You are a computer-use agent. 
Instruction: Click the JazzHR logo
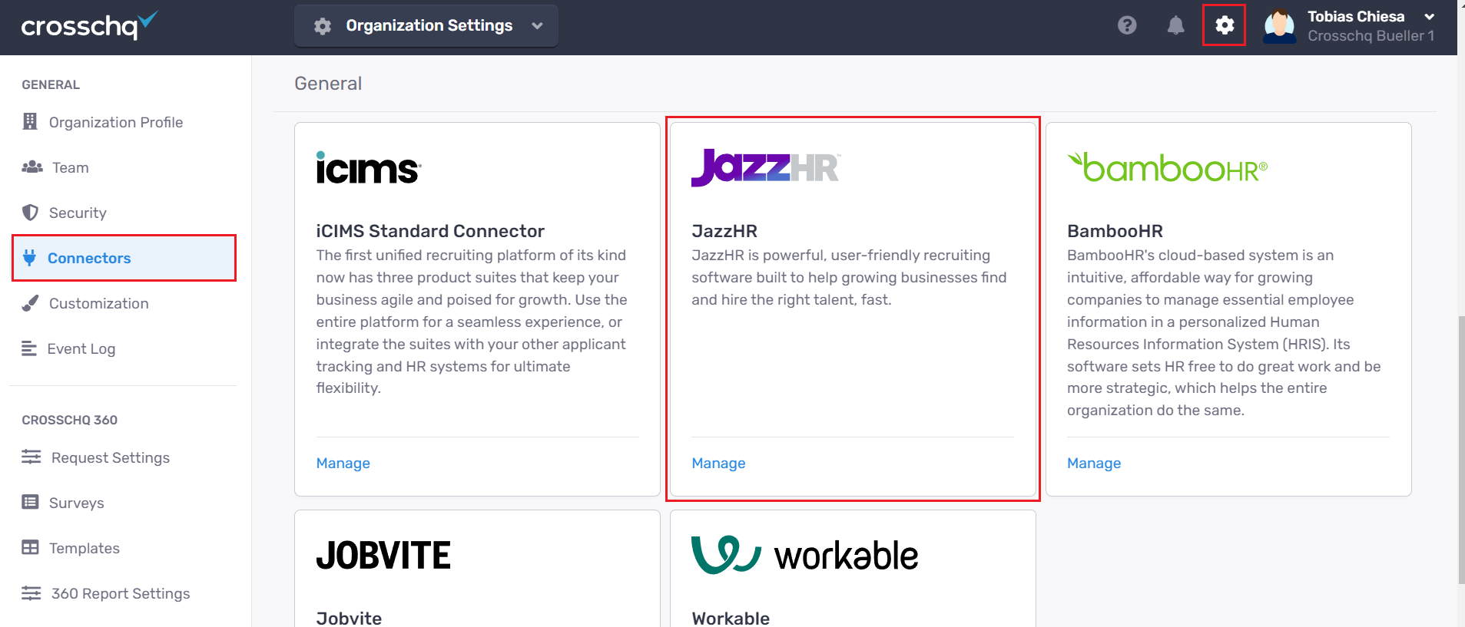[766, 167]
